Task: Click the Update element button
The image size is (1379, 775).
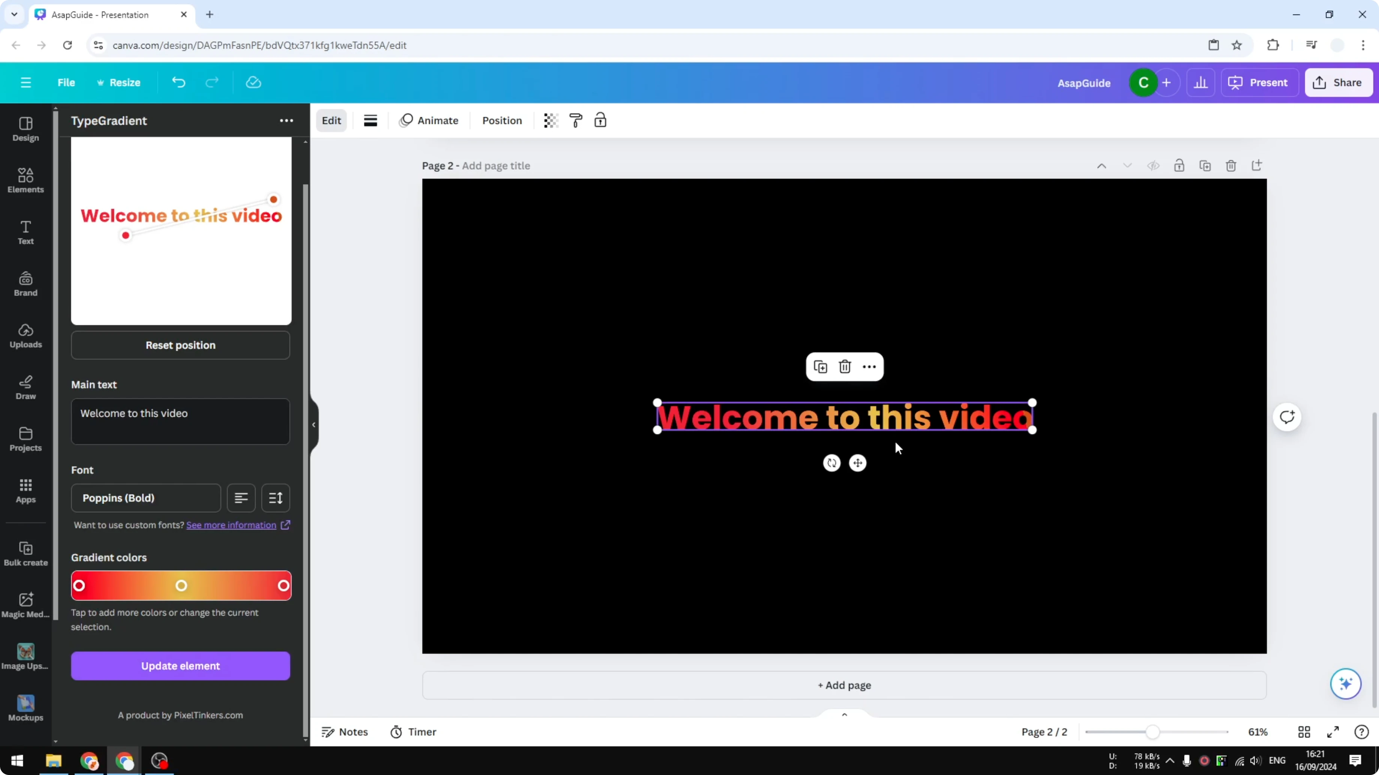Action: pos(180,666)
